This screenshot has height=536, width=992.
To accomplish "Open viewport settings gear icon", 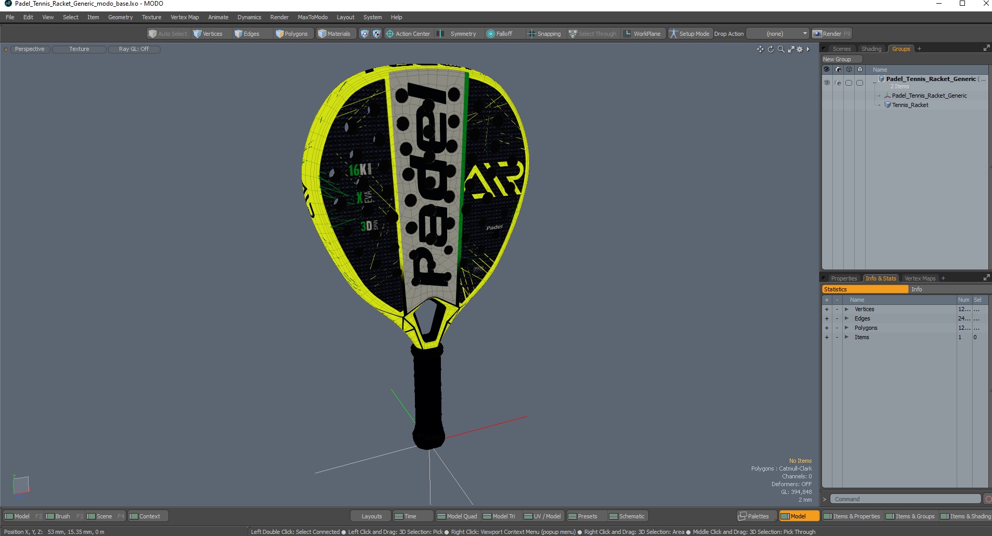I will (x=800, y=49).
